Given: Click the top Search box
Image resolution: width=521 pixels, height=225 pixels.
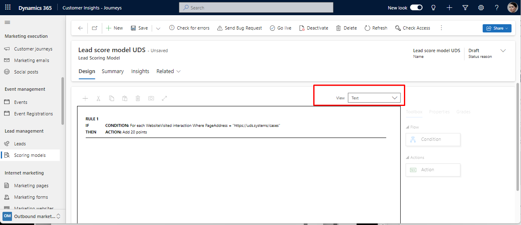Looking at the screenshot, I should [x=256, y=7].
